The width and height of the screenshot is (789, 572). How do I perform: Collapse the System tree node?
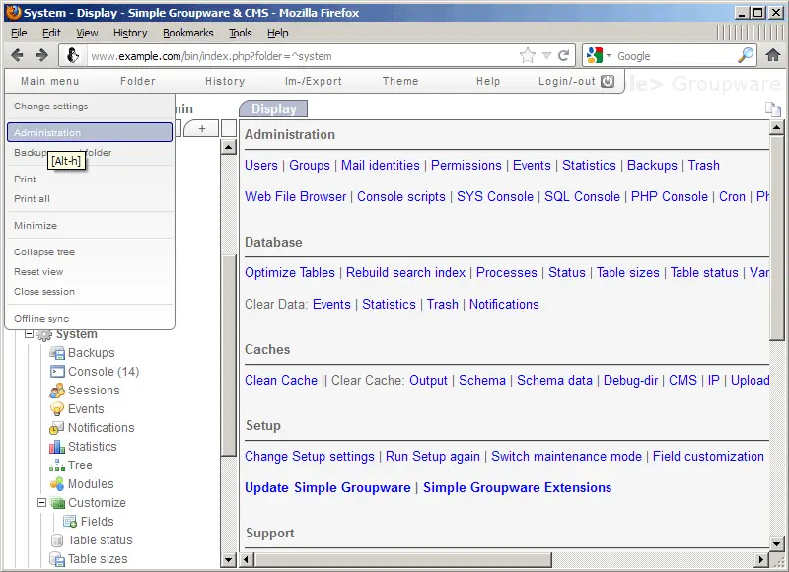point(30,334)
